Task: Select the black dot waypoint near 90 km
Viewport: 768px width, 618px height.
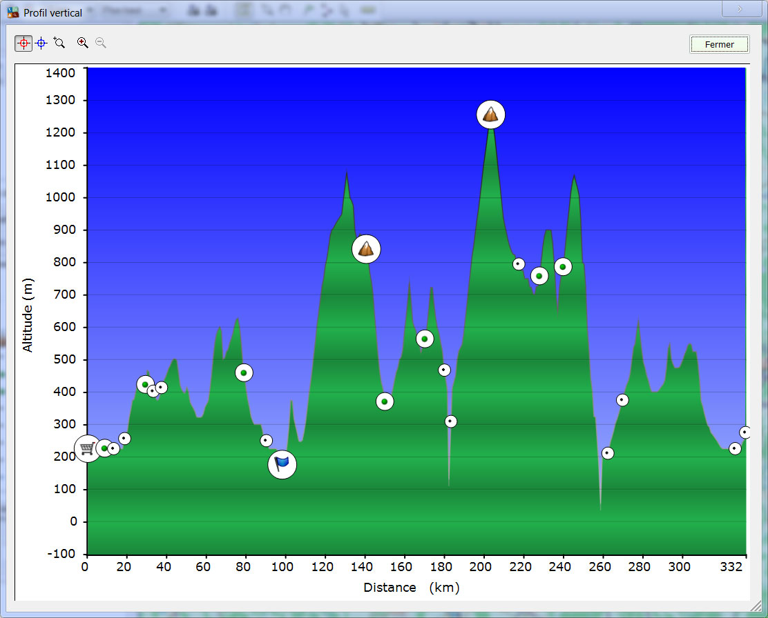Action: pyautogui.click(x=266, y=441)
